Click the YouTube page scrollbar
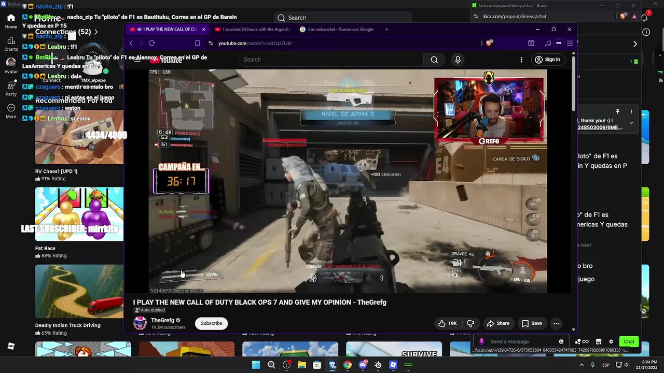The width and height of the screenshot is (664, 373). (x=573, y=83)
